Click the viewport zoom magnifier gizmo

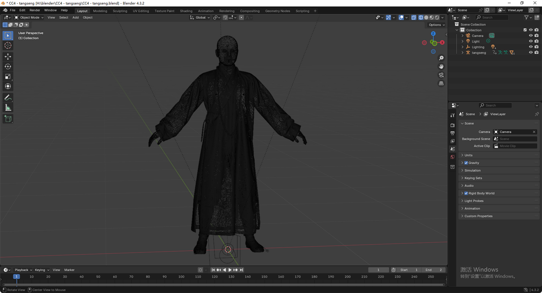pyautogui.click(x=441, y=58)
